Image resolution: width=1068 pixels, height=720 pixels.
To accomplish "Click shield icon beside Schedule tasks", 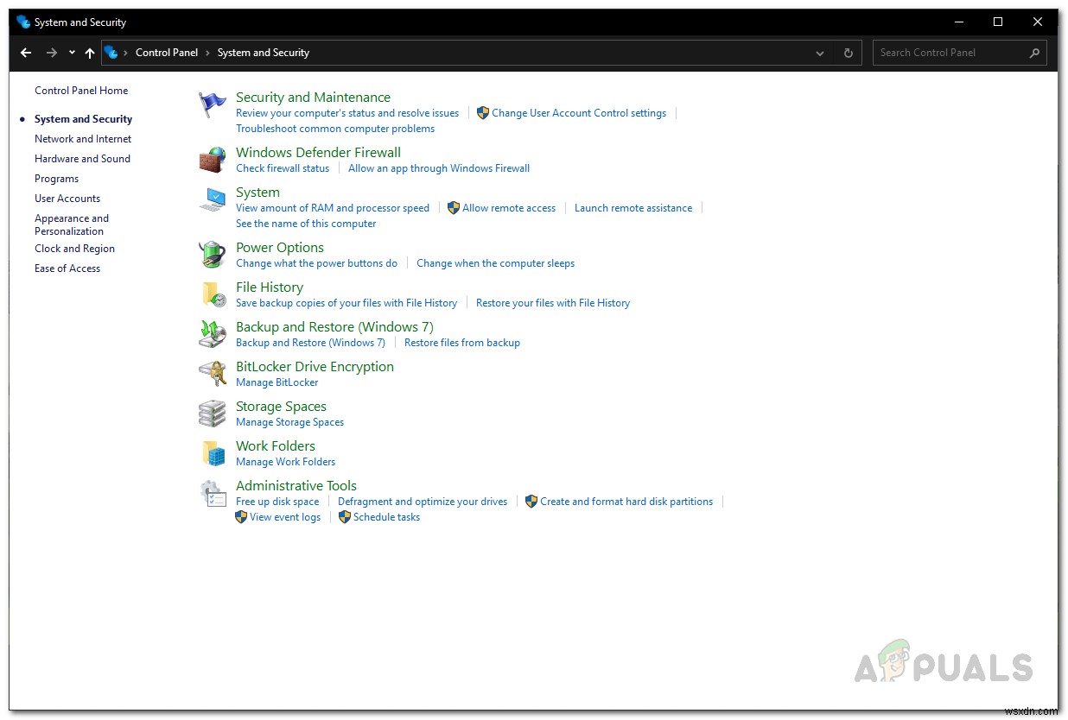I will pyautogui.click(x=345, y=517).
